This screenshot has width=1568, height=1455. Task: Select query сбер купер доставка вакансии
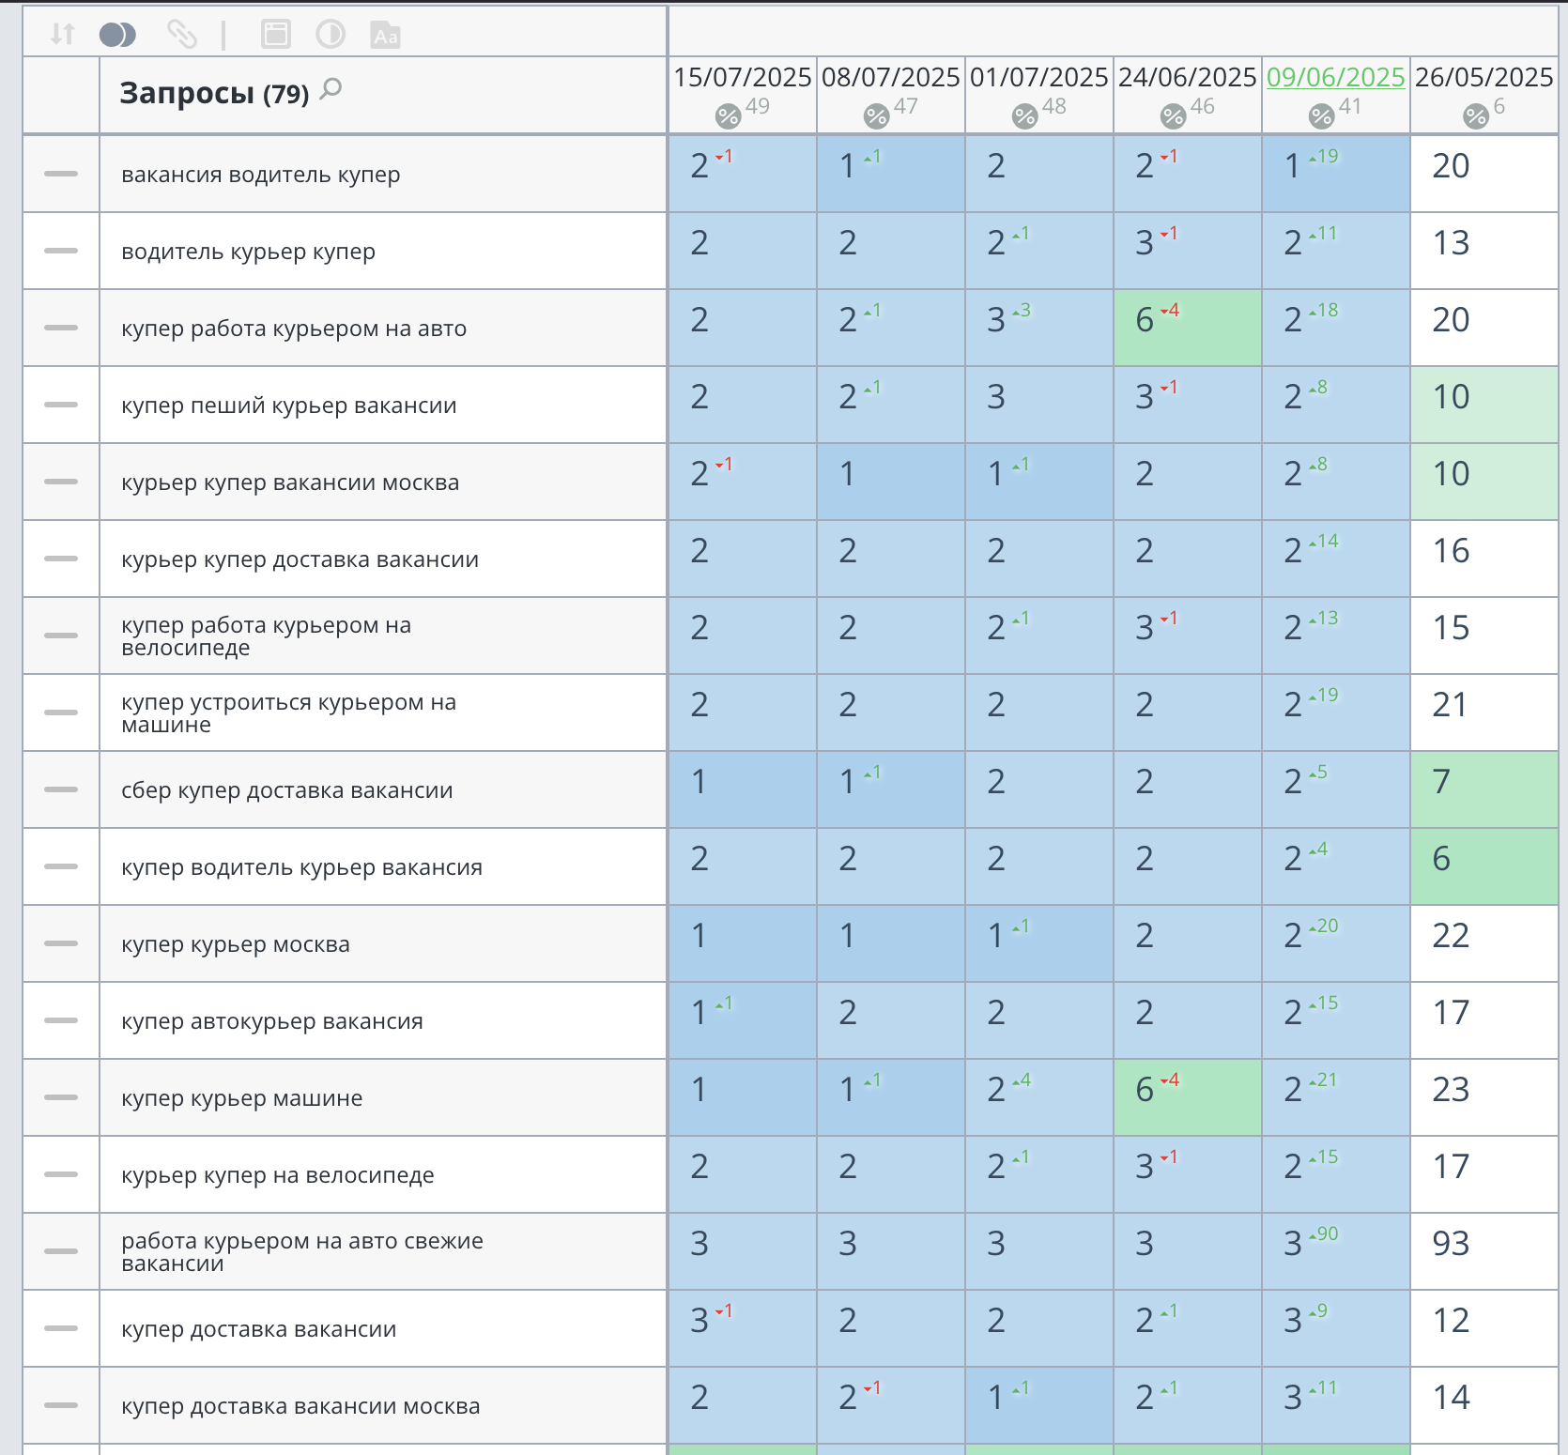click(287, 790)
